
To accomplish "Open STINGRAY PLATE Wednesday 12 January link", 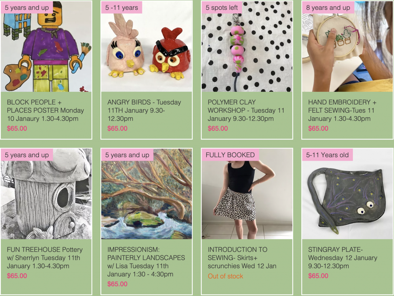I will [343, 258].
